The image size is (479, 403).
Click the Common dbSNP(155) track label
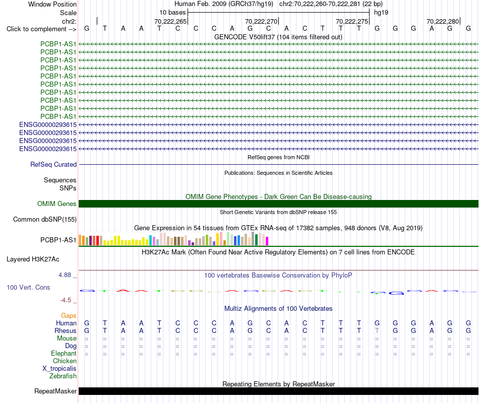44,220
